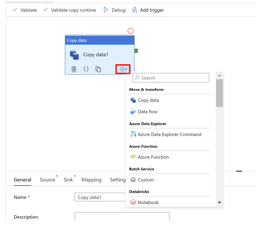Start Debug run

coord(114,10)
